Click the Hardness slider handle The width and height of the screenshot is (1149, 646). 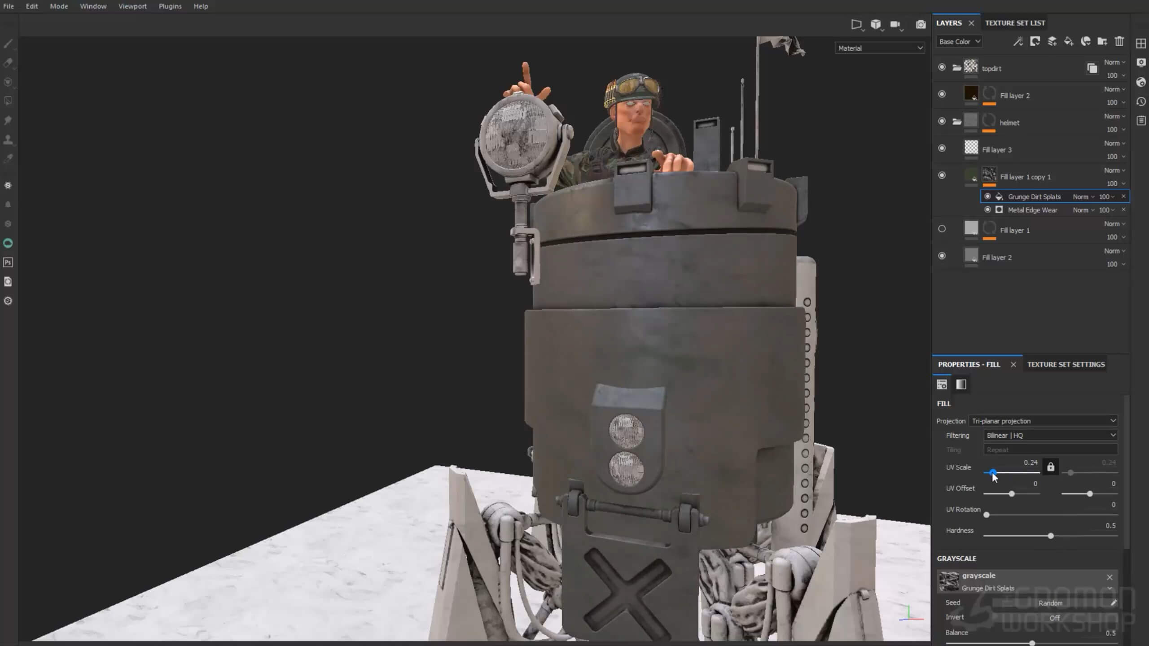pyautogui.click(x=1051, y=536)
